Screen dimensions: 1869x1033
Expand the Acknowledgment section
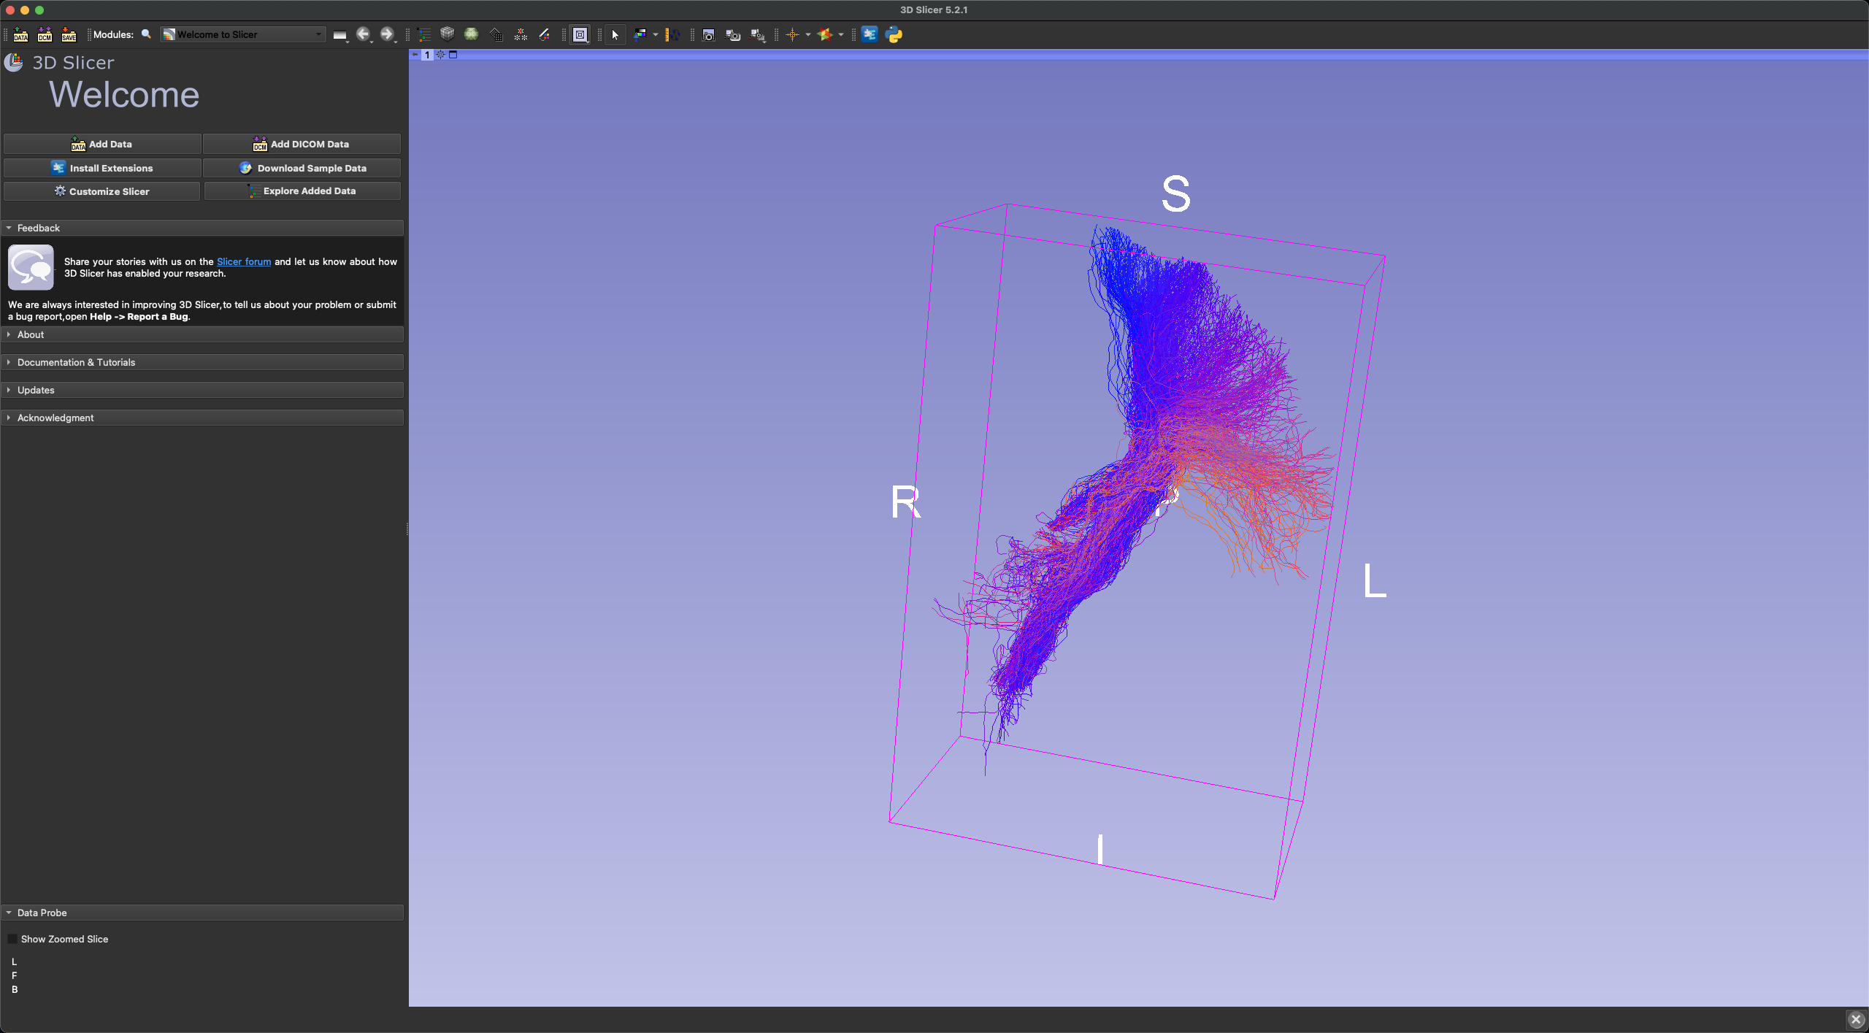[55, 418]
